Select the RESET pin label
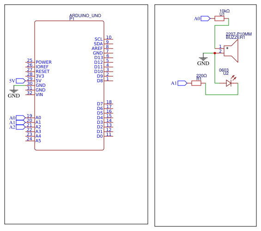Screen dimensions: 261x231 42,72
